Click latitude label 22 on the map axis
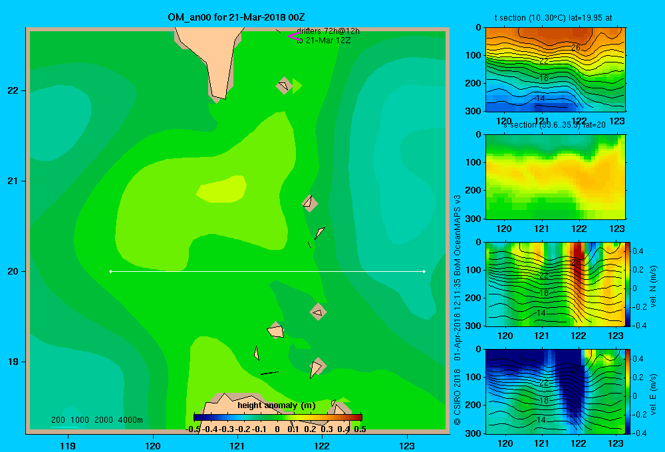665x452 pixels. point(13,90)
